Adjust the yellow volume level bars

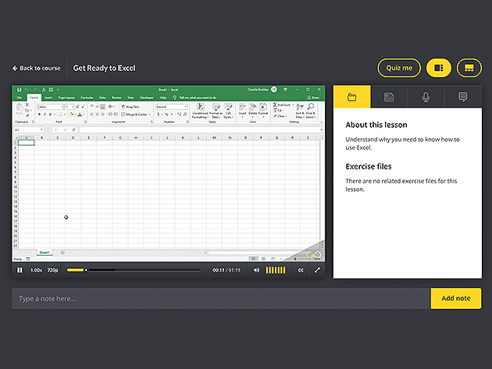(x=276, y=270)
